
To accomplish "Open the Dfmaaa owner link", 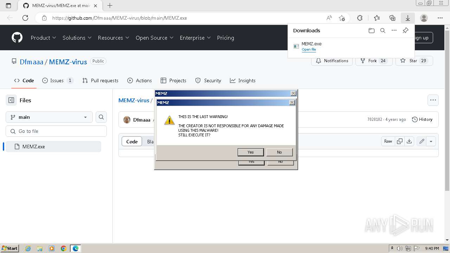I will pyautogui.click(x=32, y=62).
